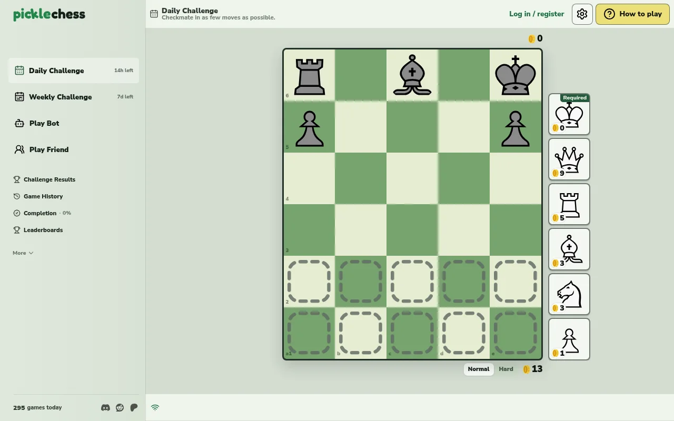
Task: Choose the white Bishop piece costing 3
Action: [569, 249]
